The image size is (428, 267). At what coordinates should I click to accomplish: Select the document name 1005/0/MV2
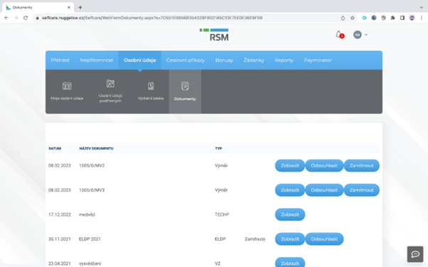click(92, 165)
